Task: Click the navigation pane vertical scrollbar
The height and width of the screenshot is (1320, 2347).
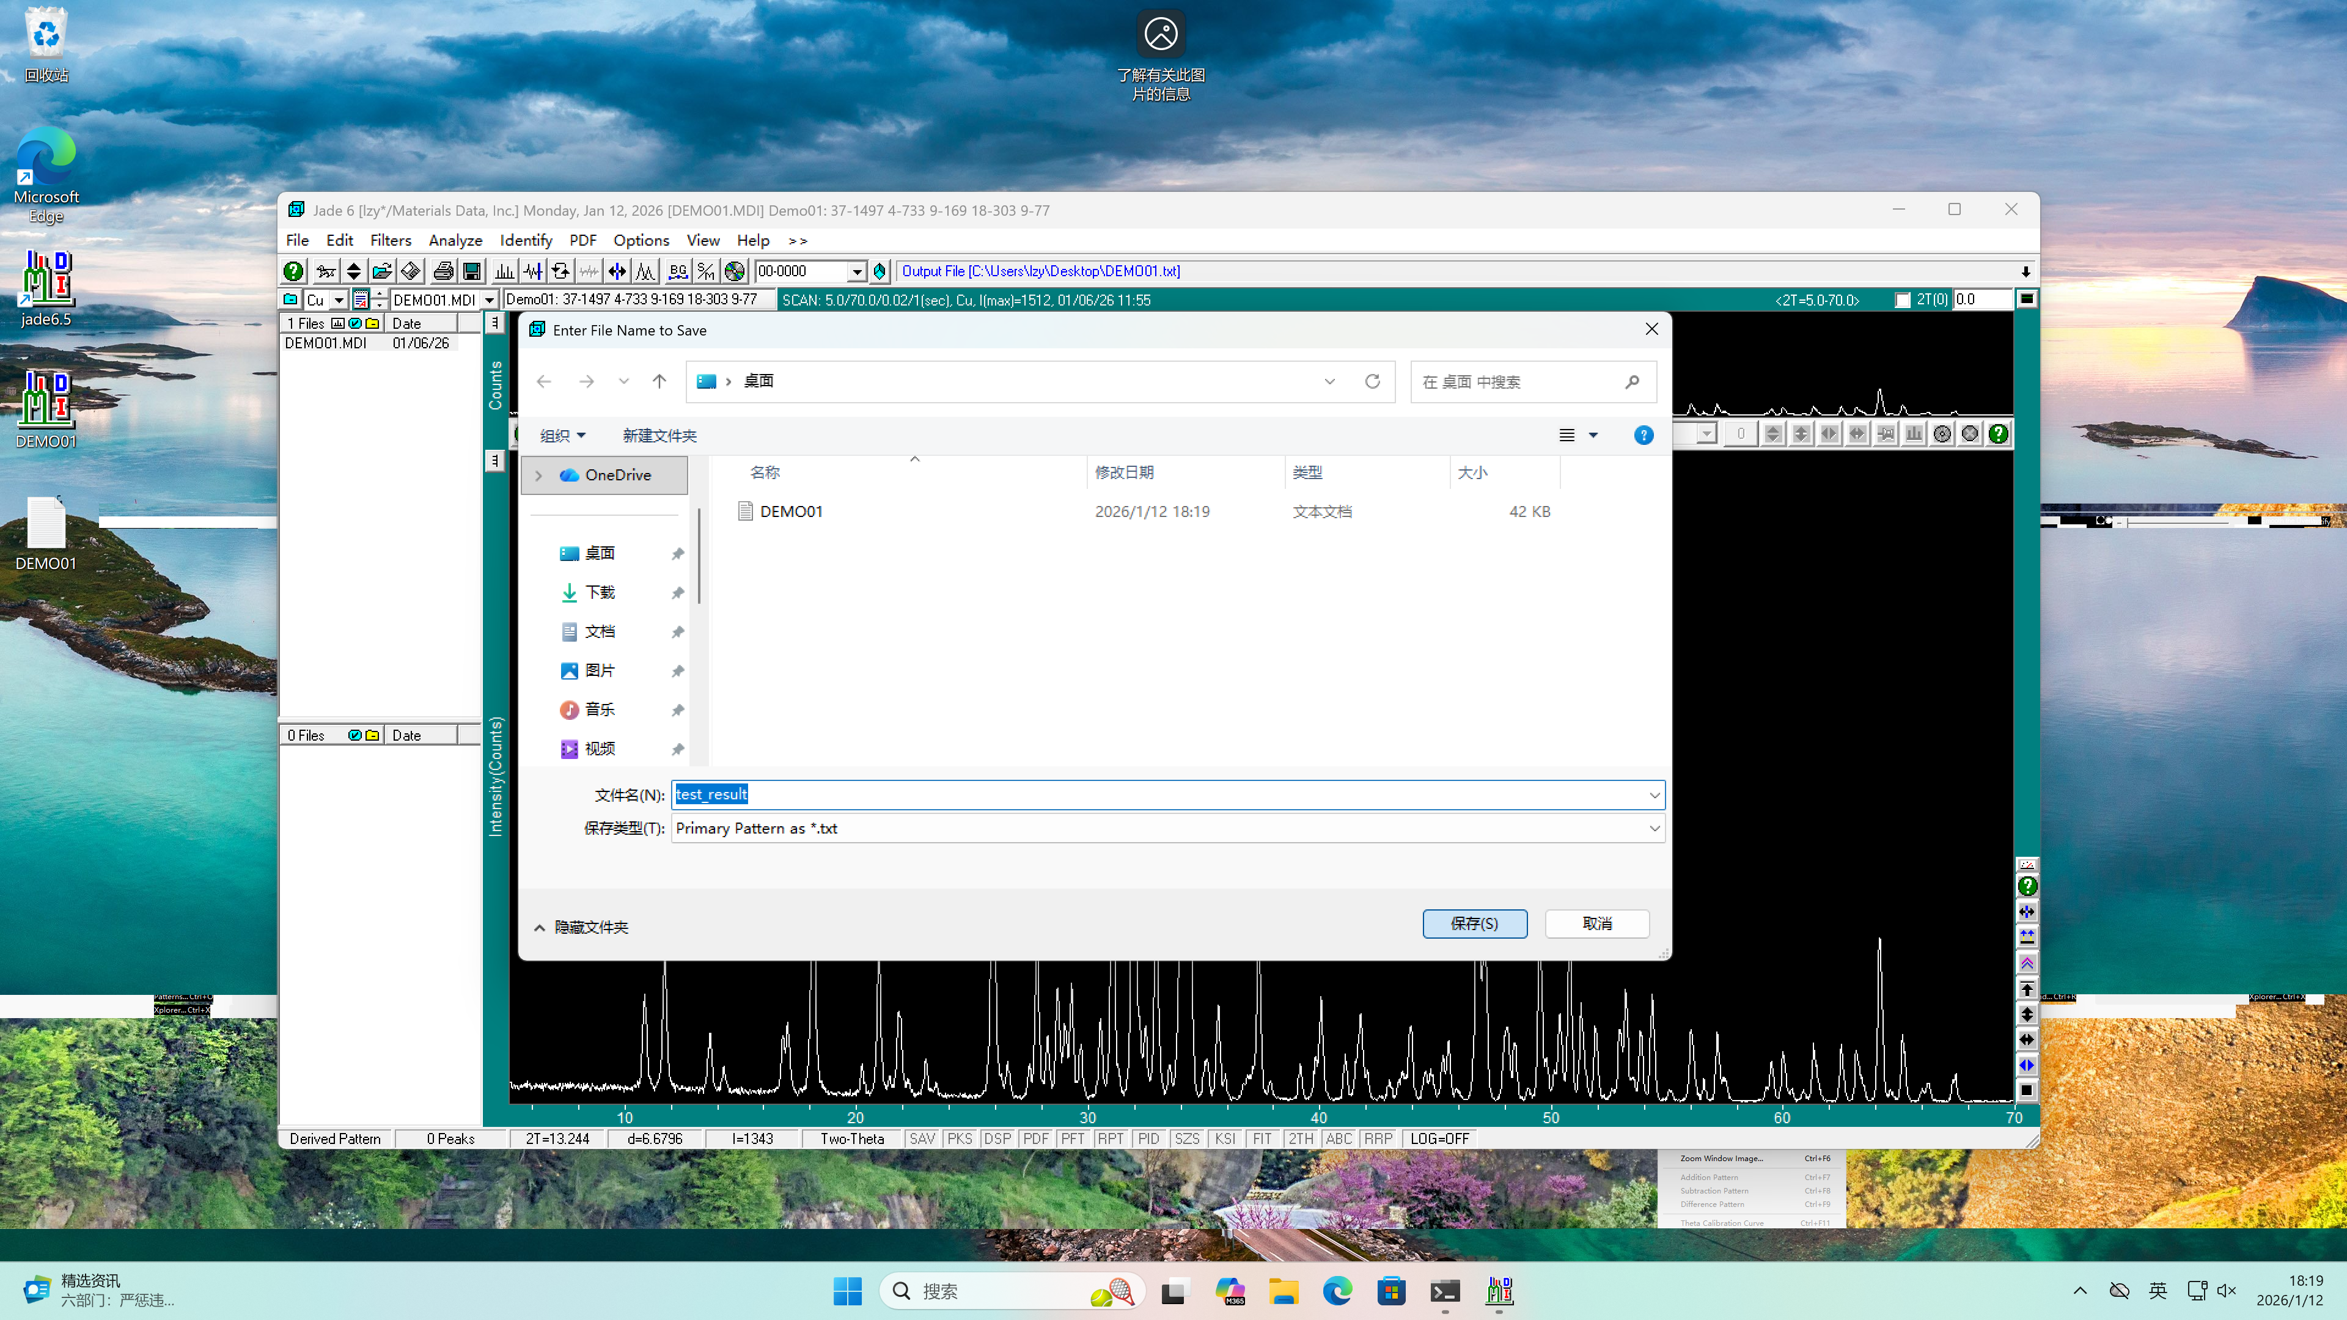Action: 699,555
